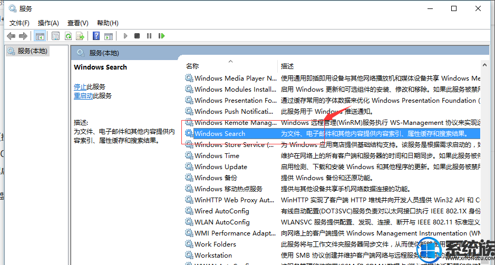Toggle the show/hide console tree icon
495x265 pixels.
[x=40, y=36]
